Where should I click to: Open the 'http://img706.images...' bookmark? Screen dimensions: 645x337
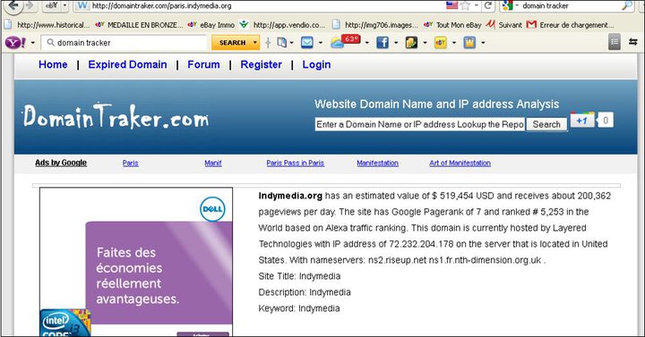374,25
